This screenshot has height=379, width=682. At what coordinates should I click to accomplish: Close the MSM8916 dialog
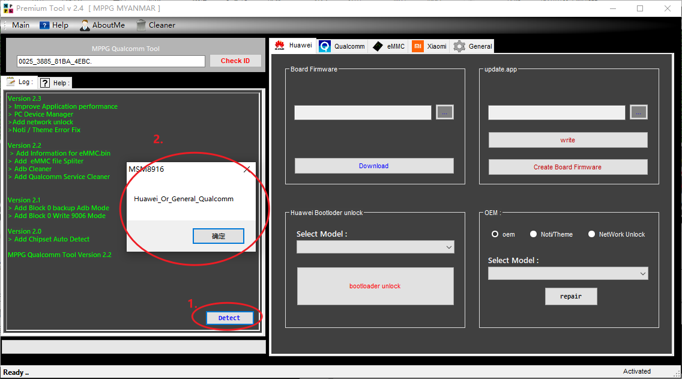pyautogui.click(x=247, y=169)
